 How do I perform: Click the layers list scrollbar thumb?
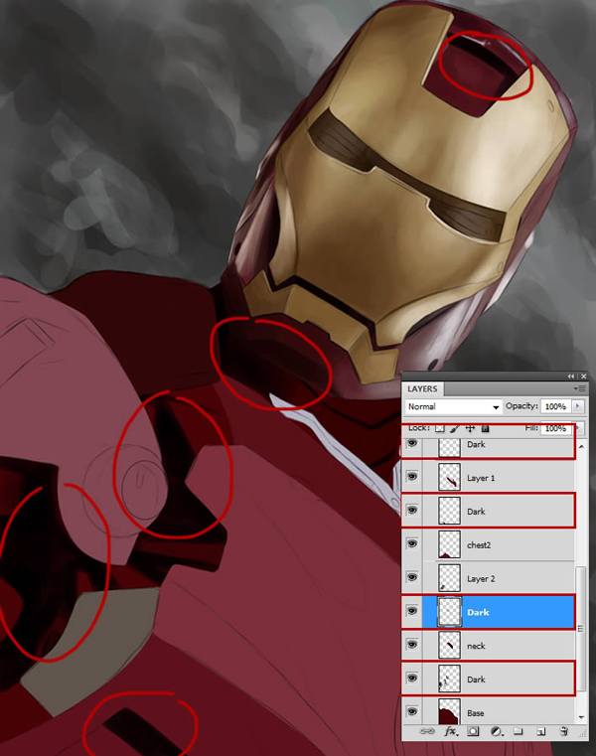tap(582, 629)
